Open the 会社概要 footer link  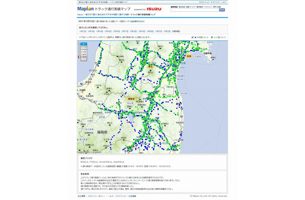tap(81, 196)
